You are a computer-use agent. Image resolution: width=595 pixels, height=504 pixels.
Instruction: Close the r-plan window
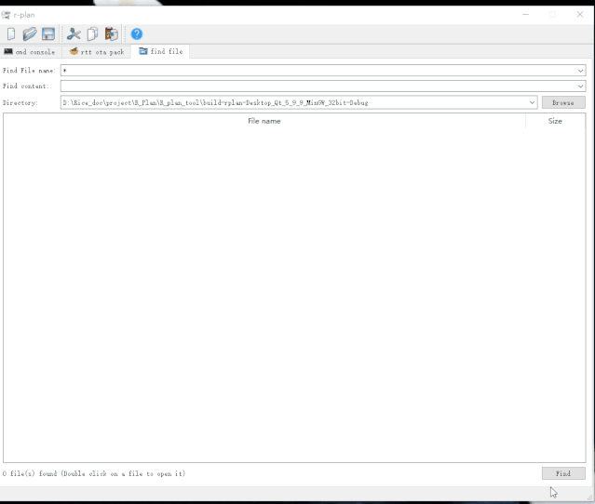click(580, 14)
